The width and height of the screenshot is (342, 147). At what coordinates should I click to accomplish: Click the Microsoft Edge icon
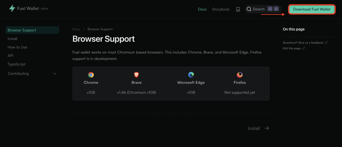pos(191,75)
